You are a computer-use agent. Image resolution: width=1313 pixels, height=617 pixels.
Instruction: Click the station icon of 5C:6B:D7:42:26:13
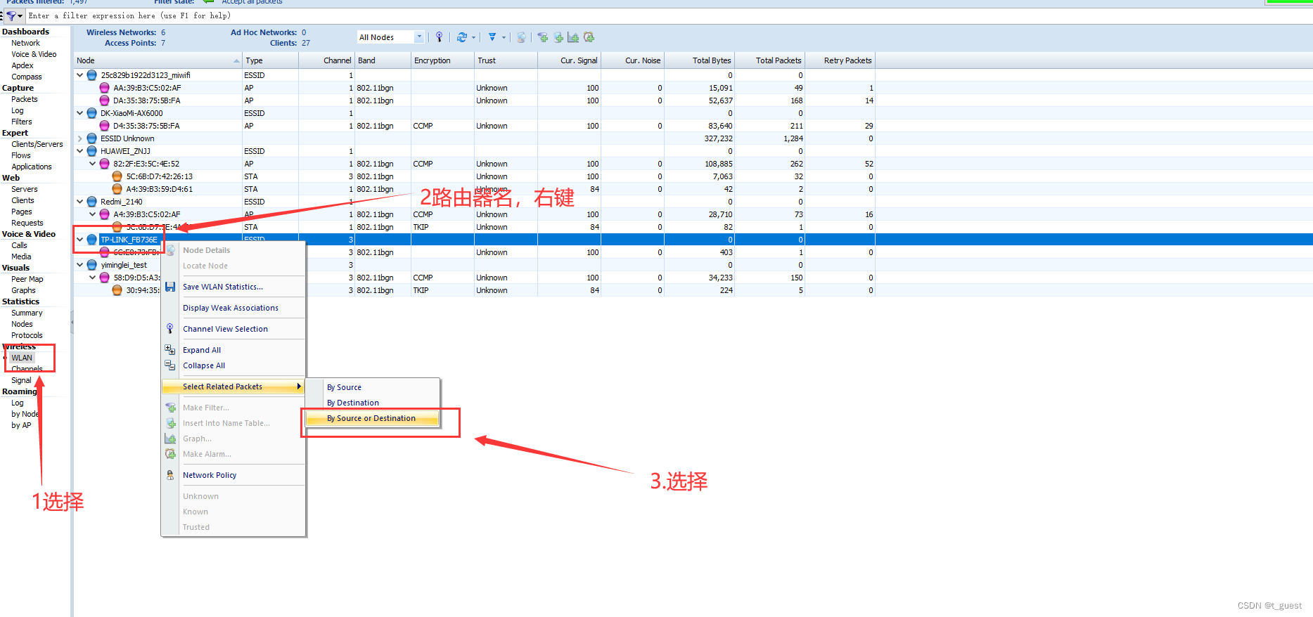tap(117, 176)
